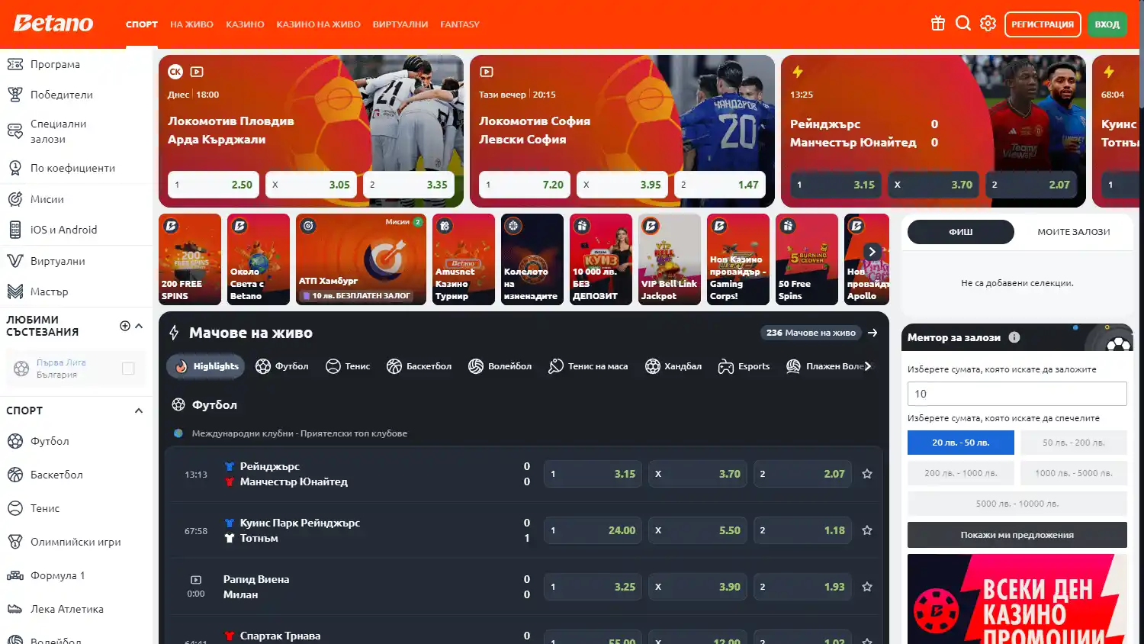Favorite the Рапид Виена vs Милан match
This screenshot has width=1144, height=644.
point(867,587)
